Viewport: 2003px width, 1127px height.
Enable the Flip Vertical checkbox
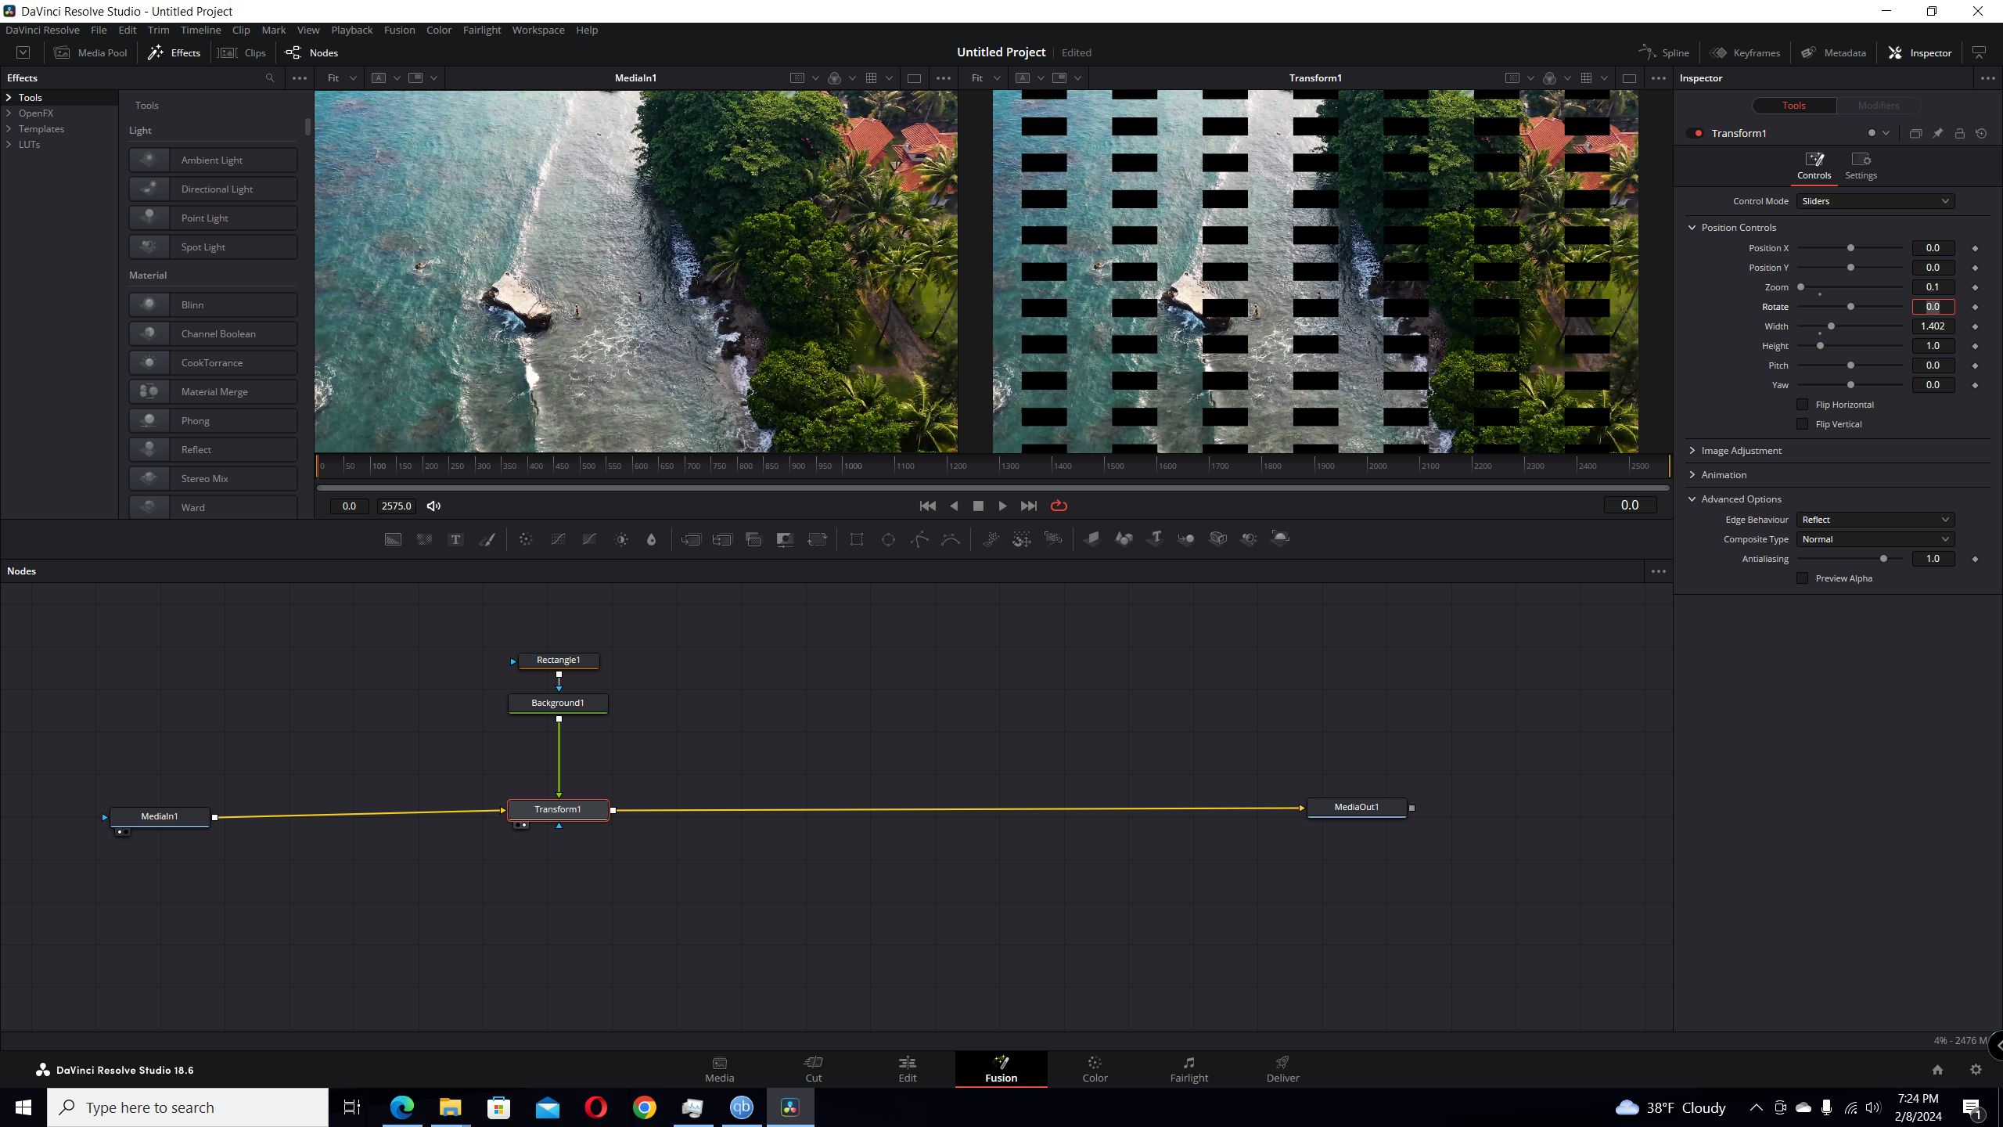pyautogui.click(x=1803, y=424)
